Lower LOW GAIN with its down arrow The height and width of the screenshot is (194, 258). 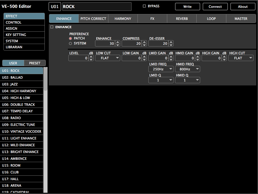144,60
